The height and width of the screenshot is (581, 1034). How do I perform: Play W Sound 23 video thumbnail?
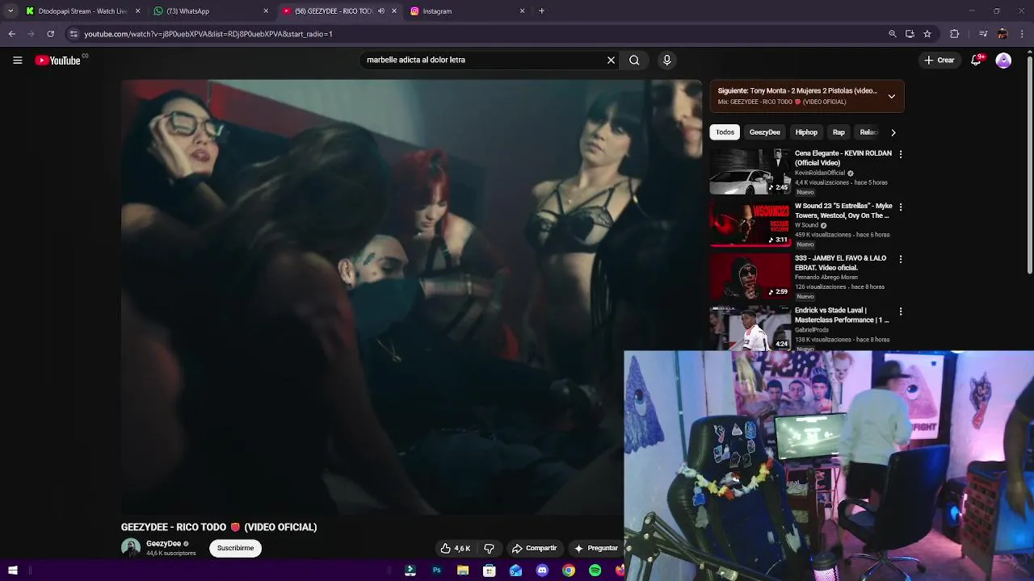tap(750, 224)
